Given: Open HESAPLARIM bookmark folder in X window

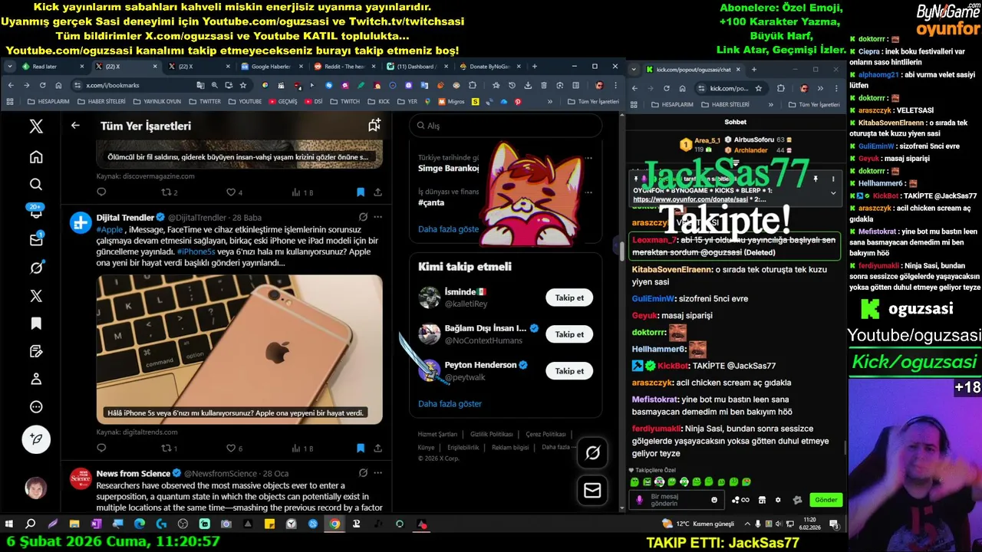Looking at the screenshot, I should tap(48, 101).
